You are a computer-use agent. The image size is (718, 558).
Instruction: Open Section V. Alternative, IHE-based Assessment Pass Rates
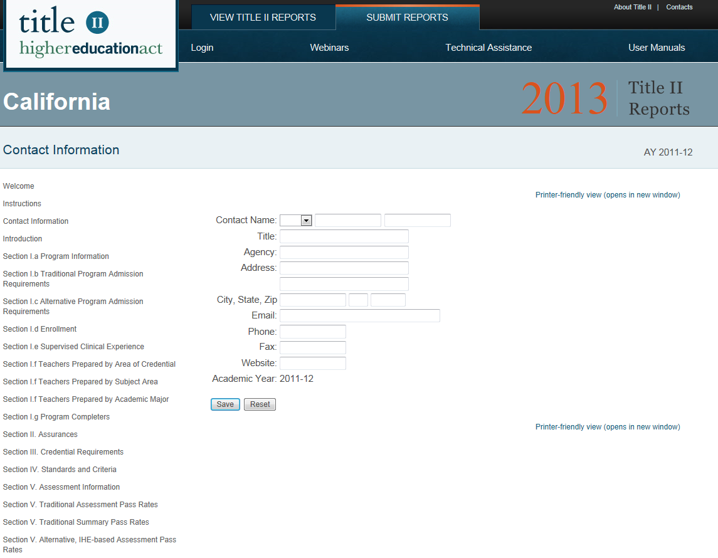coord(89,544)
